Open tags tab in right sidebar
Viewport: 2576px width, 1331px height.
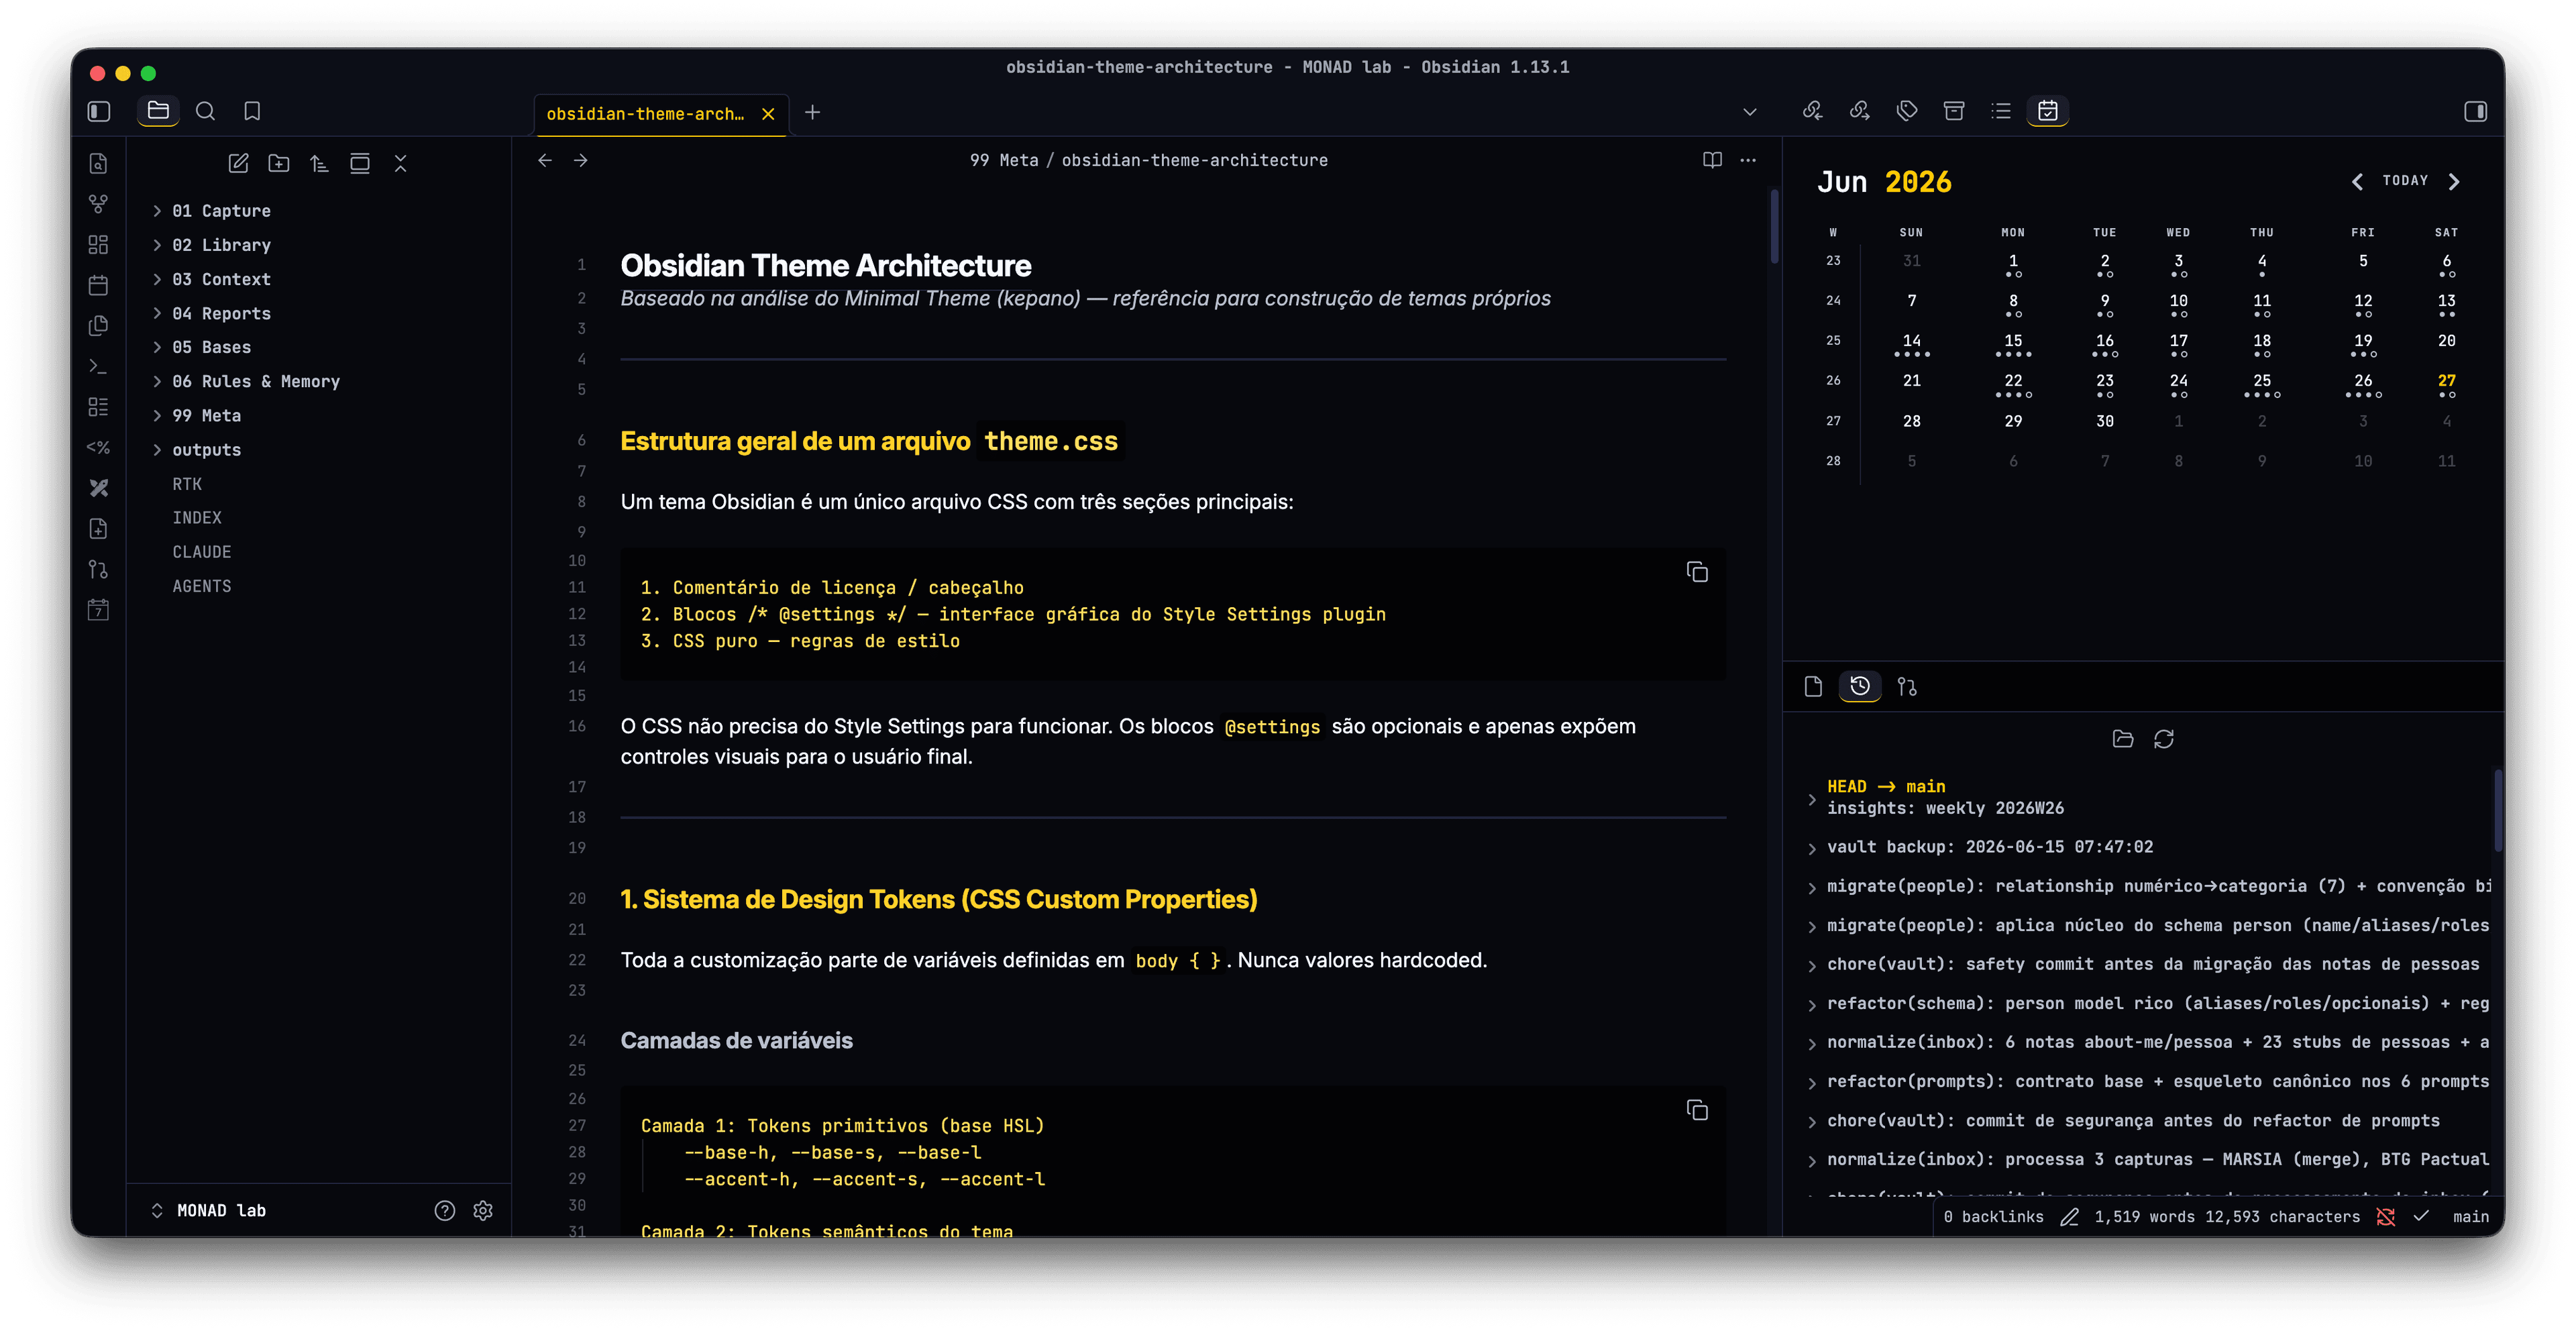(x=1906, y=111)
